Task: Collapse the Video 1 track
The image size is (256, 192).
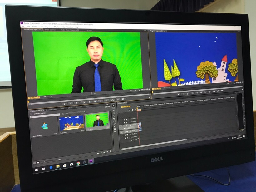Action: click(x=130, y=125)
